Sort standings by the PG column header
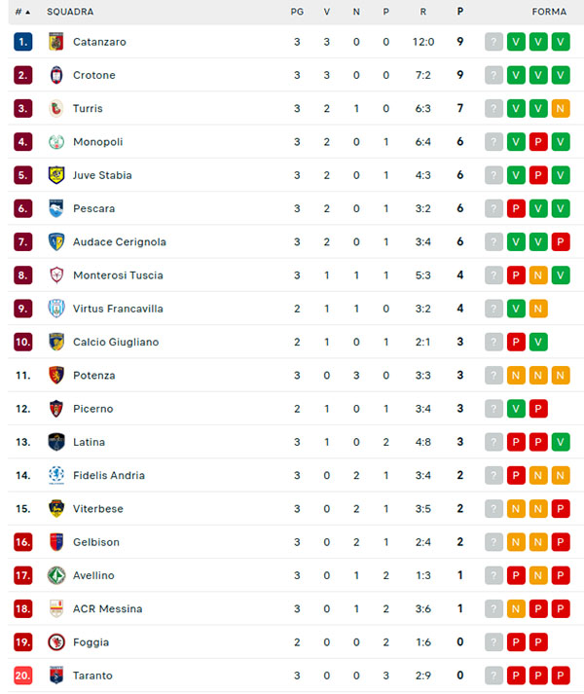This screenshot has height=694, width=584. click(x=297, y=12)
